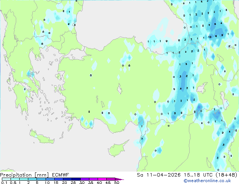Click the '50' legend scale label
Viewport: 239px width, 184px height.
point(116,182)
